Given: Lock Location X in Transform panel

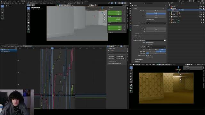Looking at the screenshot, I should tap(124, 11).
